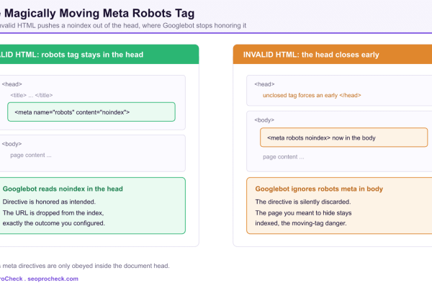Click 'indexed, the moving-tag danger.' line
Screen dimensions: 432x288
pos(301,223)
